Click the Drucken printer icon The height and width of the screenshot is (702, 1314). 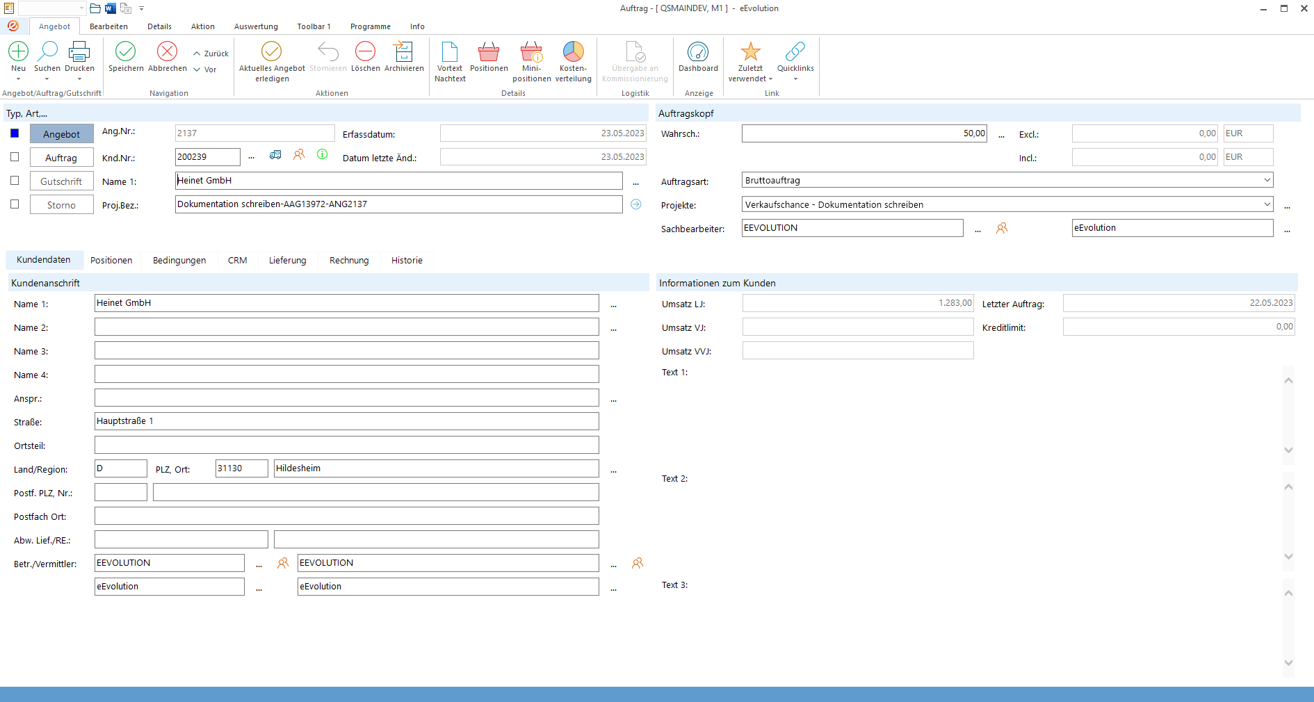pos(79,51)
